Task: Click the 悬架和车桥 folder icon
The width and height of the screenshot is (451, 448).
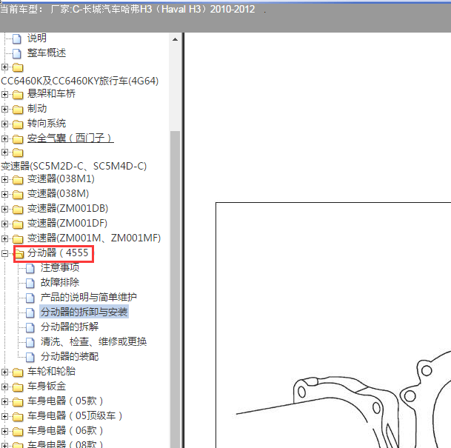Action: [18, 95]
